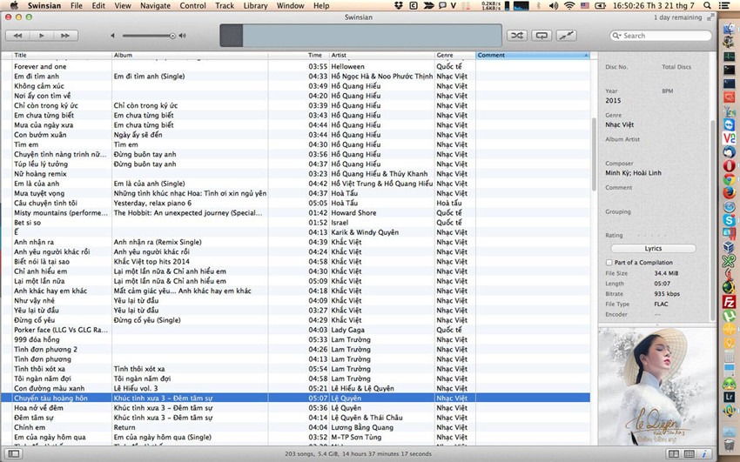Click the max-volume speaker icon
Screen dimensions: 740x462
coord(183,36)
